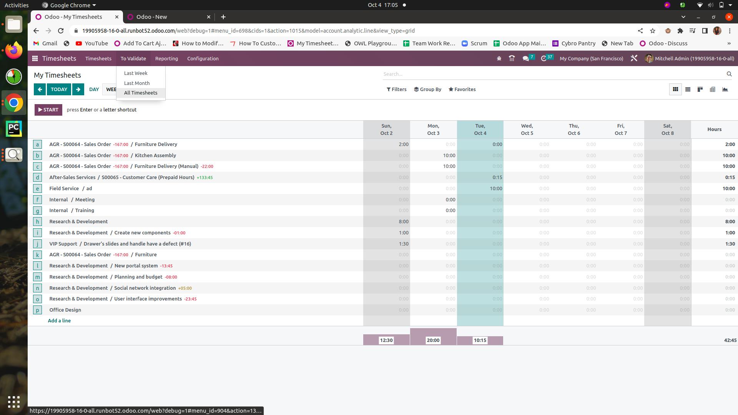738x415 pixels.
Task: Select 'All Timesheets' menu option
Action: pos(140,93)
